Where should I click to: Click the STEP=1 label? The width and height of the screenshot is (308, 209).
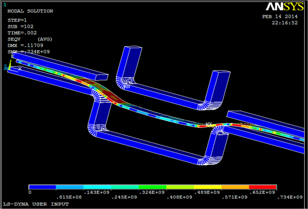click(17, 20)
